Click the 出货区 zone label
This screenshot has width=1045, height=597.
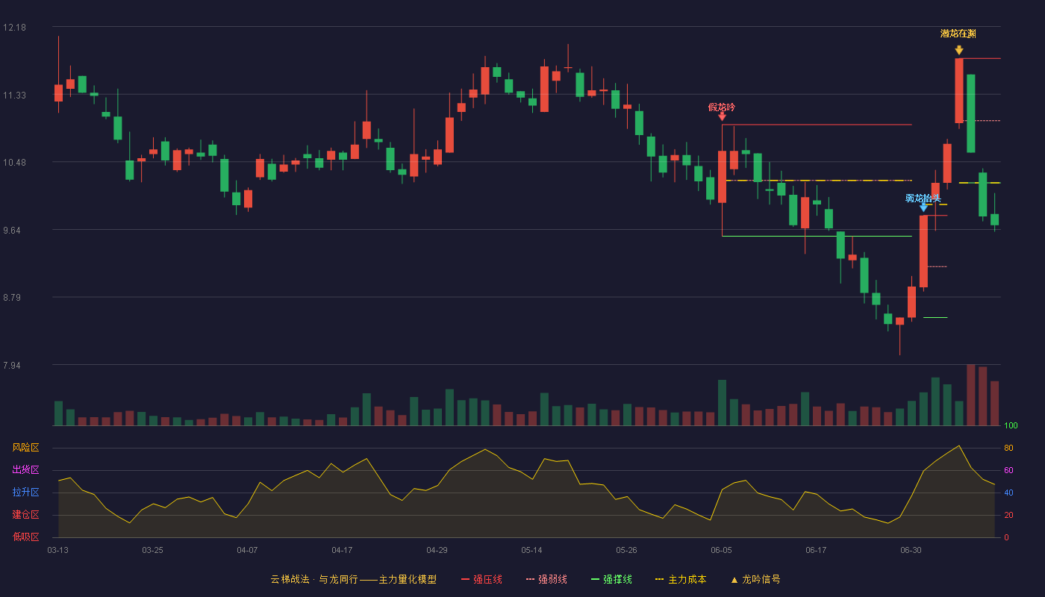tap(25, 470)
